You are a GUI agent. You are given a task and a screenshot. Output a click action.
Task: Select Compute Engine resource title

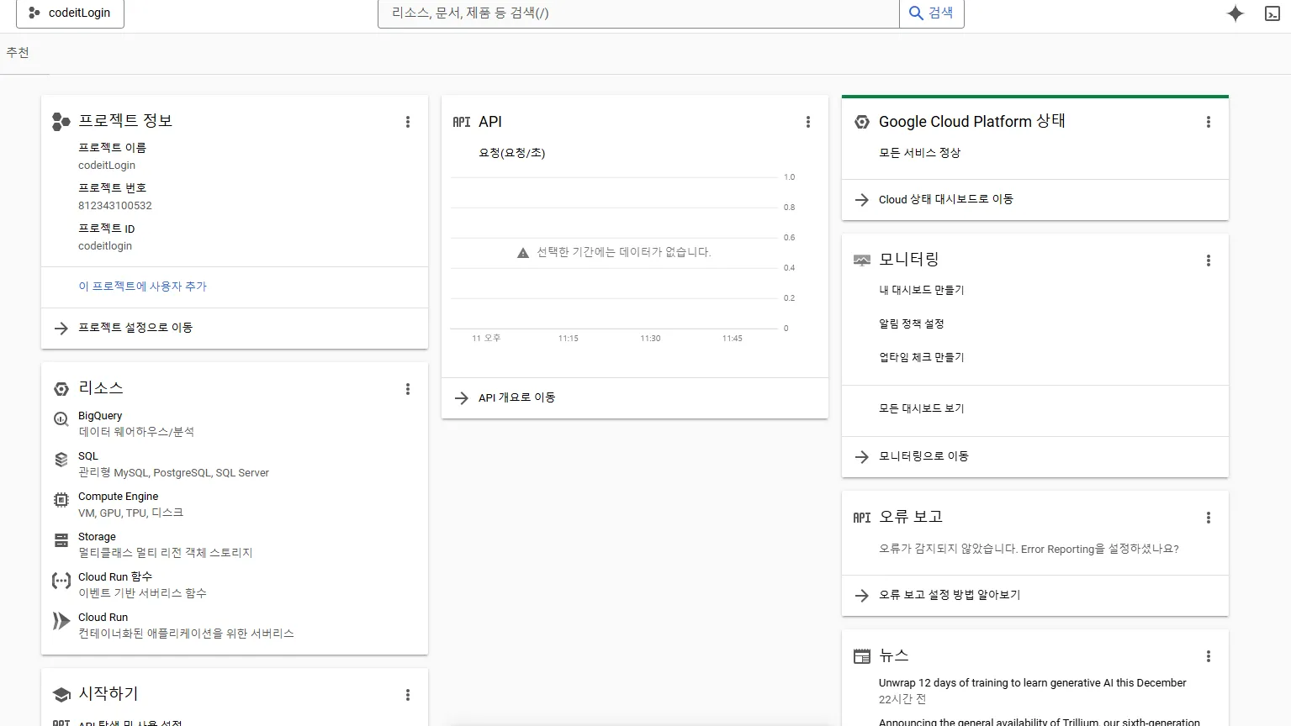118,497
